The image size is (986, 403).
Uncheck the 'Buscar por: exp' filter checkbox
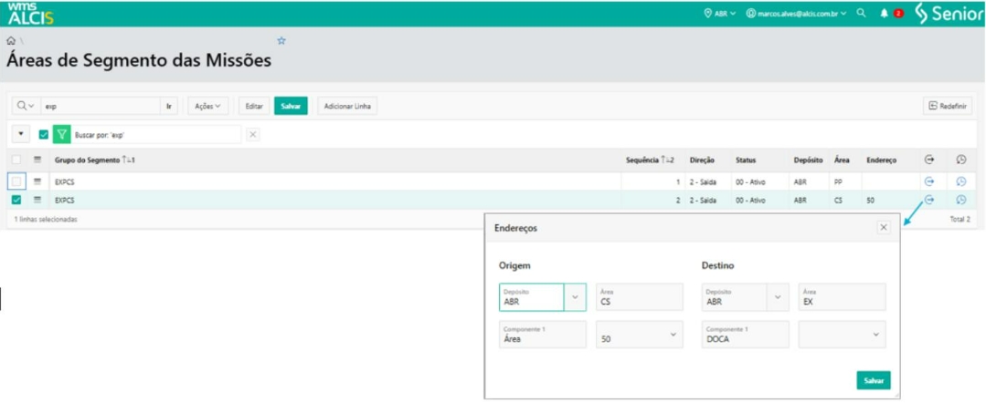(43, 134)
